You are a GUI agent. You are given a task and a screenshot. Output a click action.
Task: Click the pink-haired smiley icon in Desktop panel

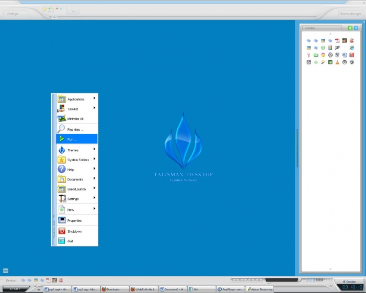323,55
